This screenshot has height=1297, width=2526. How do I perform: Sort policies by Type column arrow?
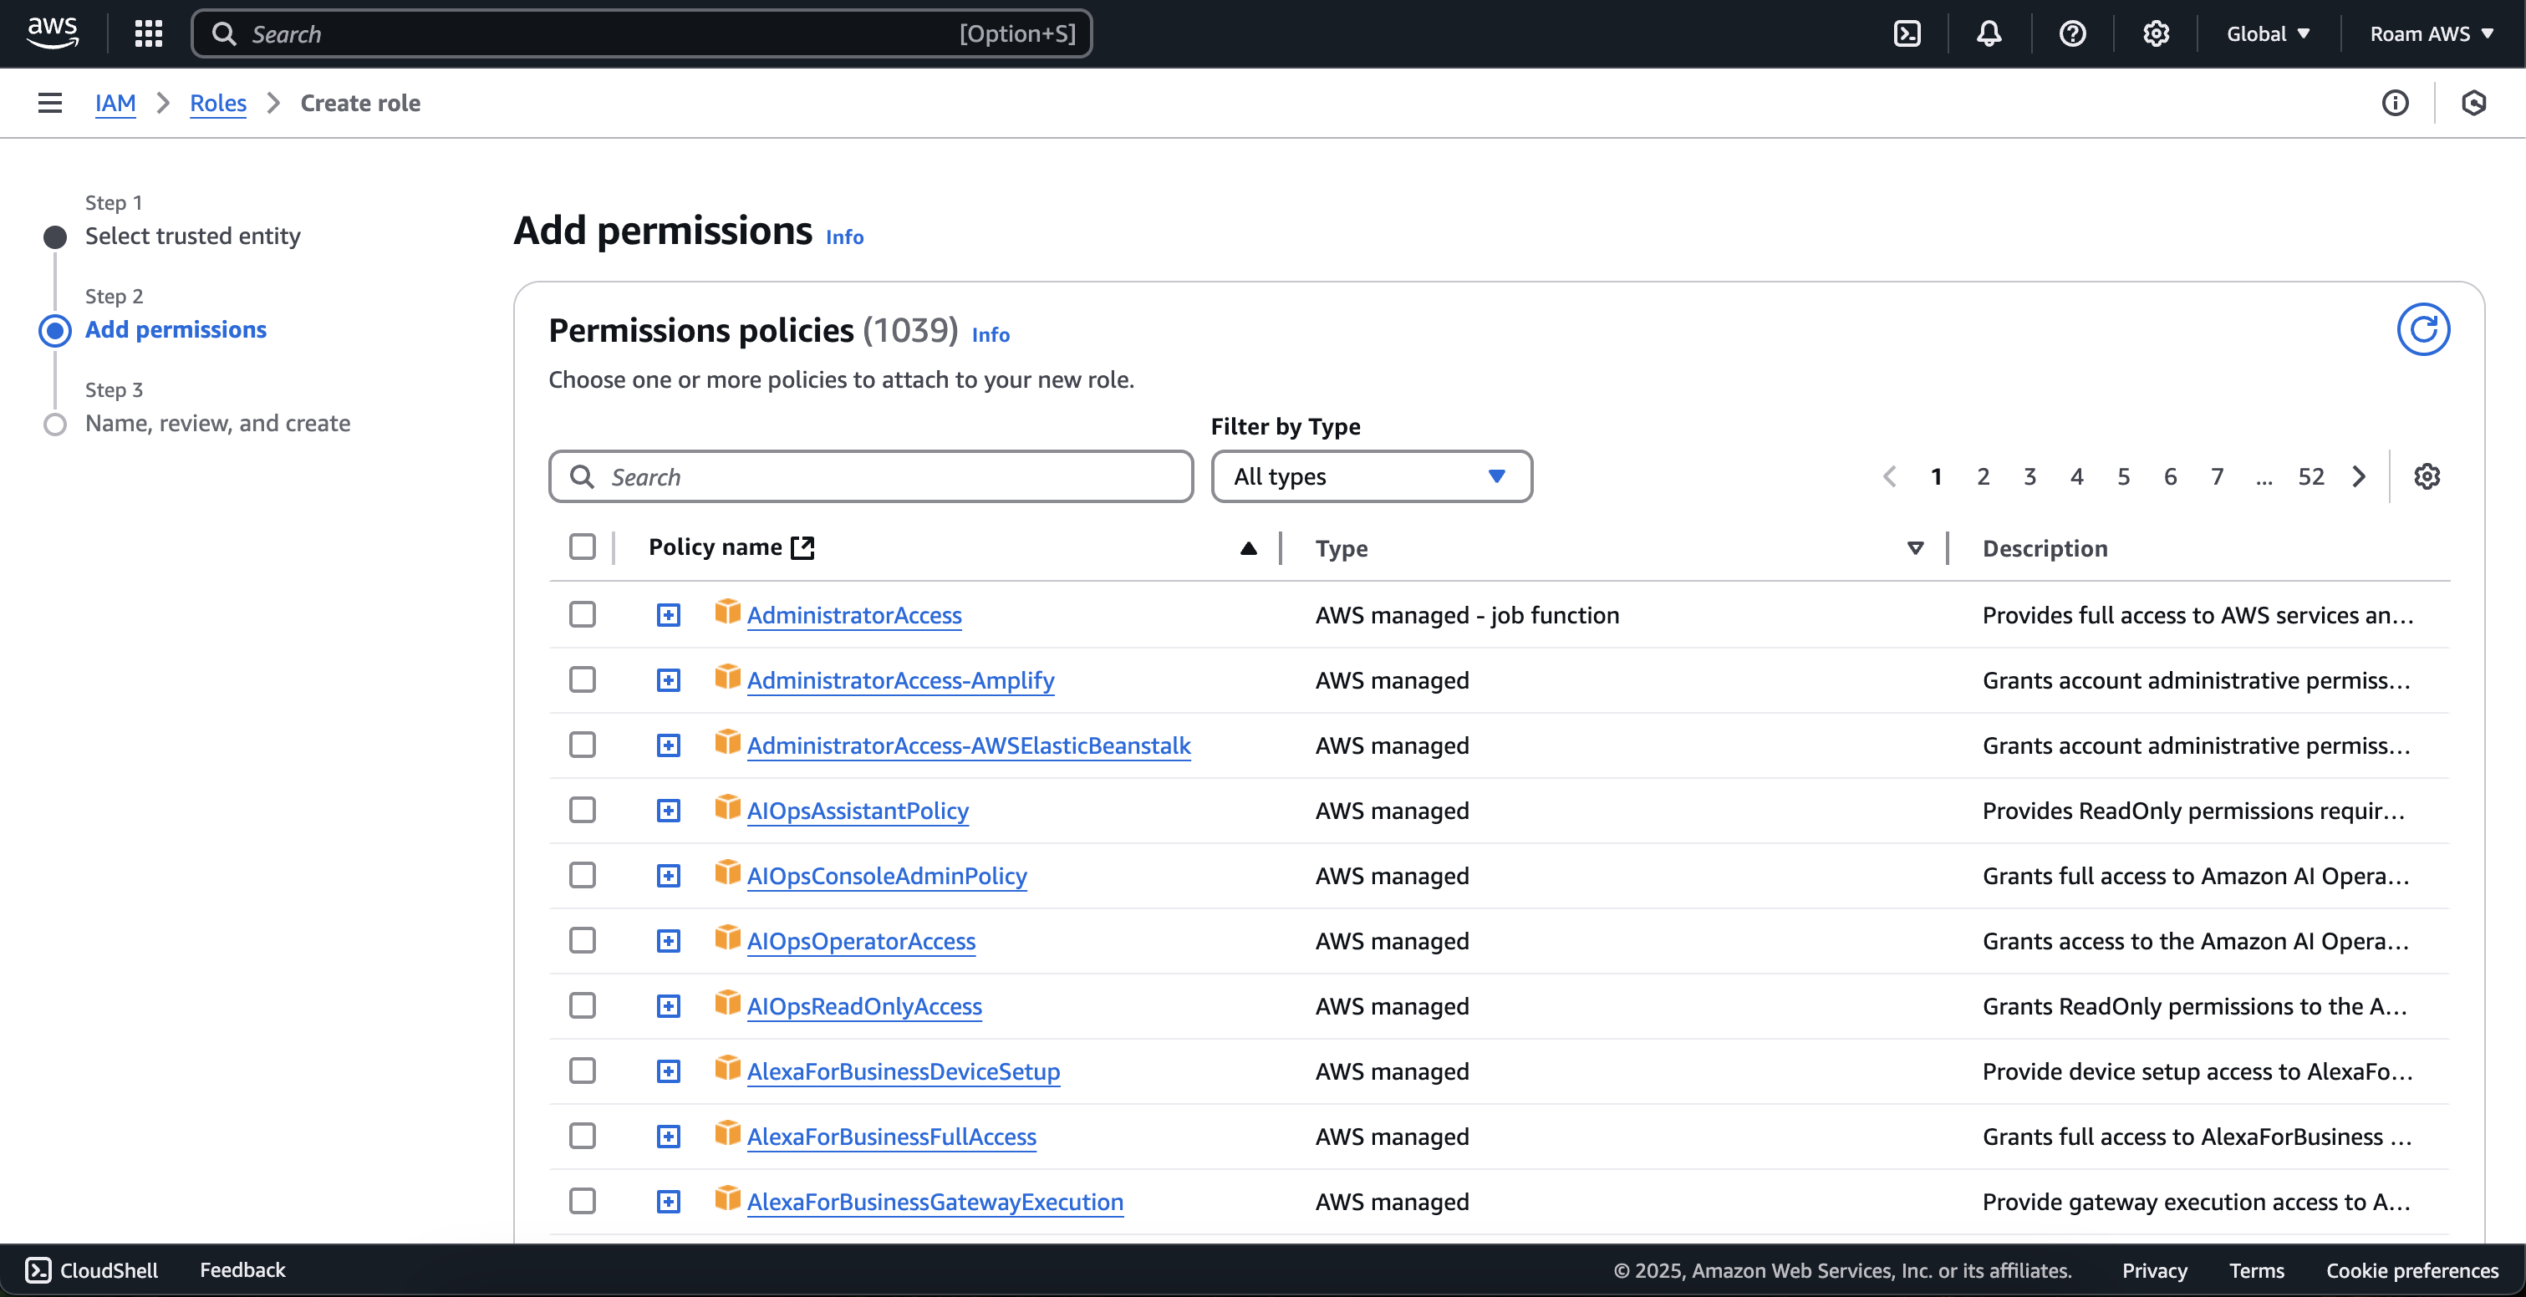pyautogui.click(x=1914, y=548)
